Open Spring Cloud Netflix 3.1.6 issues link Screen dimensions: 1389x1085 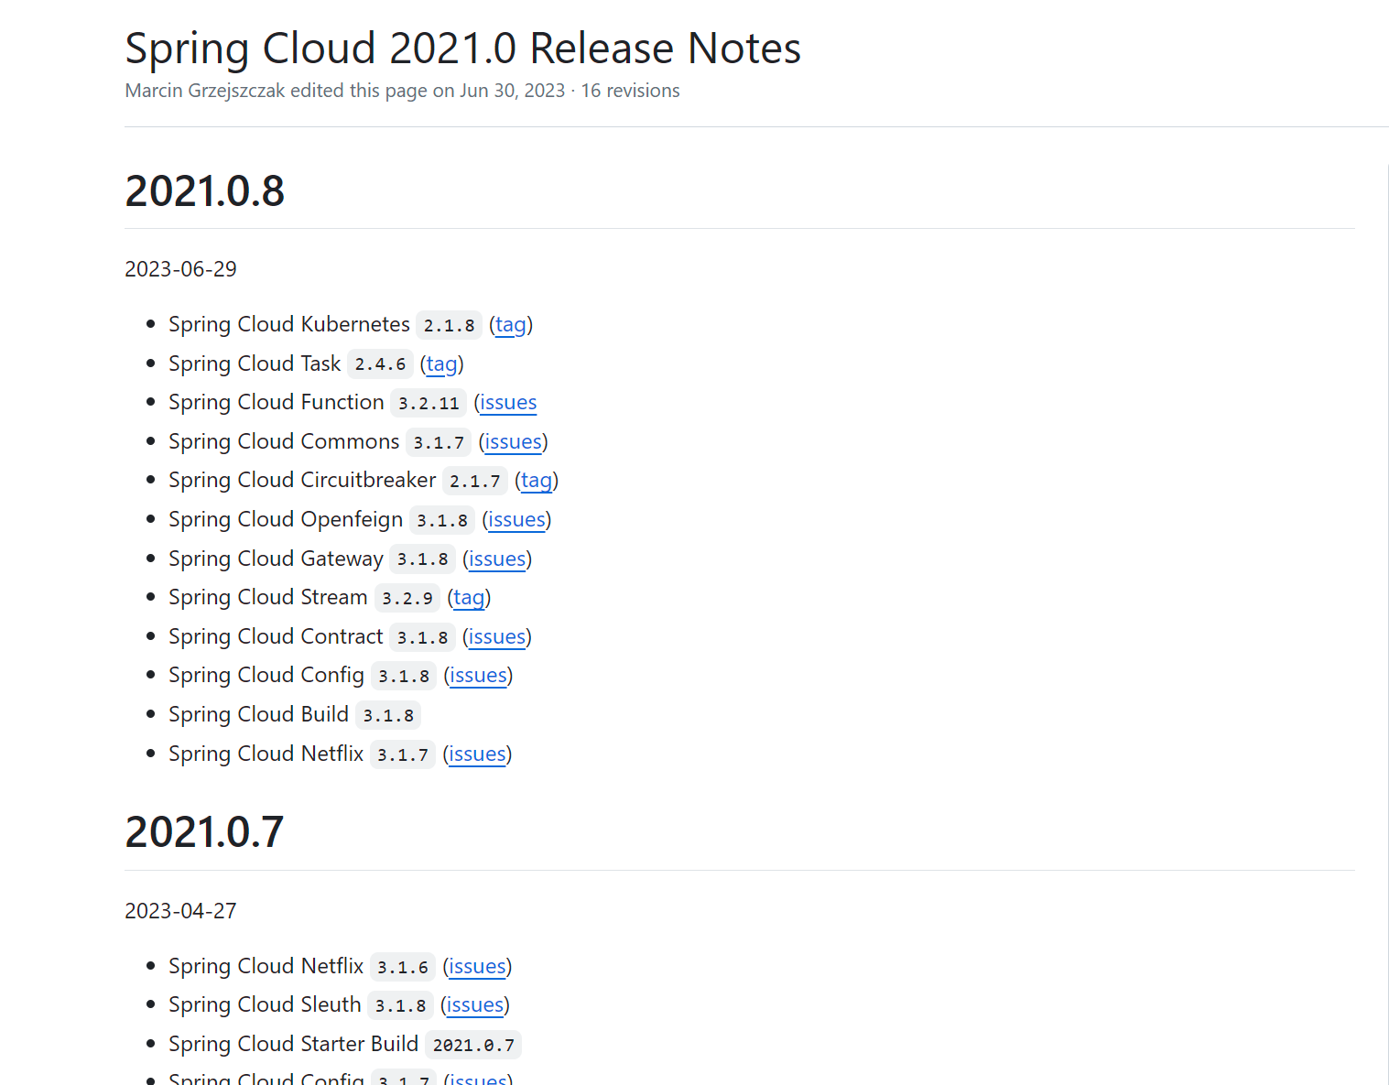[x=477, y=967]
